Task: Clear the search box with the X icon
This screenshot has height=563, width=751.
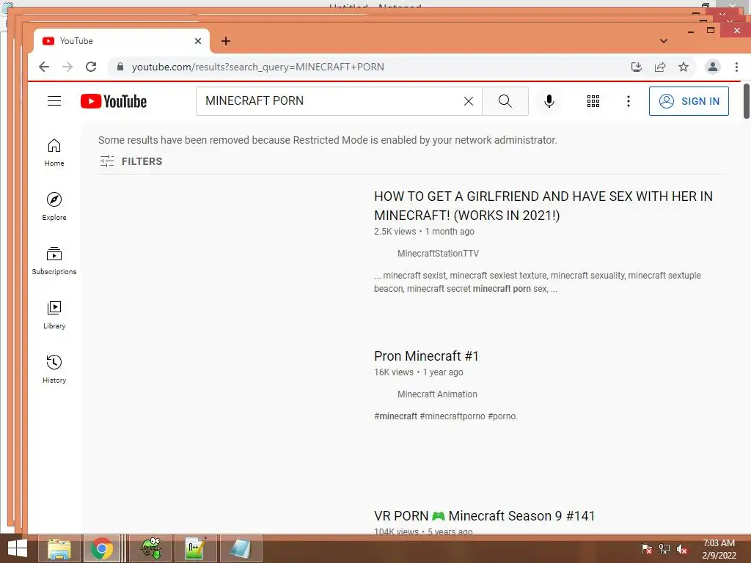Action: (469, 101)
